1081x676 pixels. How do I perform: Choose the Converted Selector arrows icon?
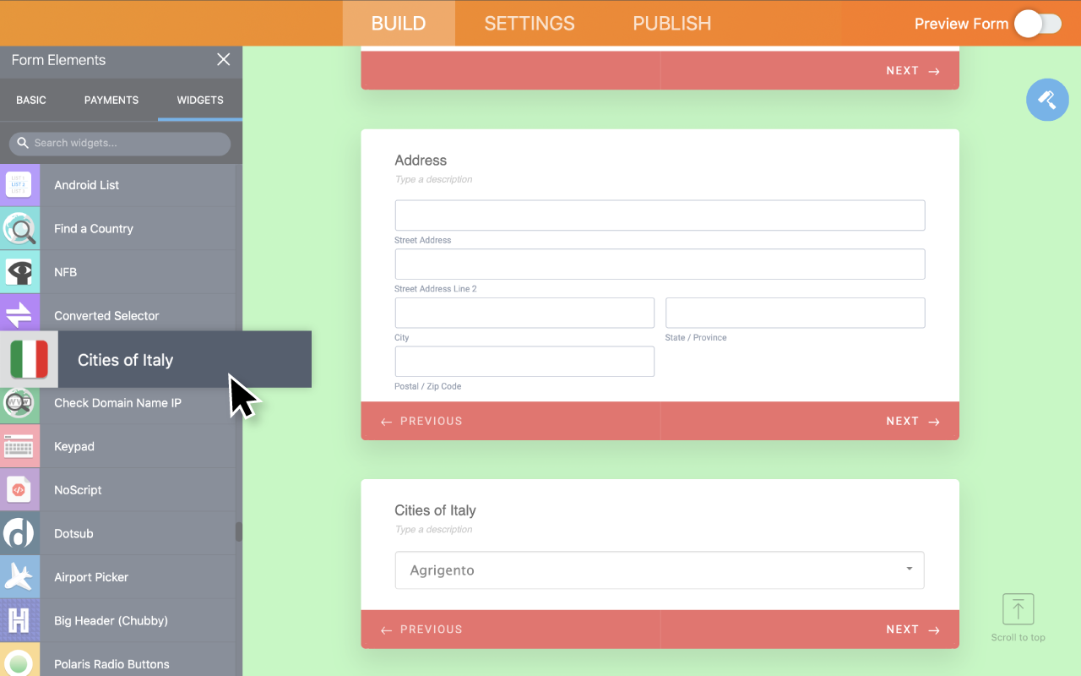(x=19, y=316)
